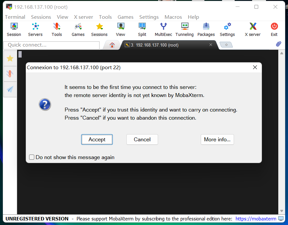Enable 'Do not show this message again' checkbox
Viewport: 288px width, 225px height.
coord(32,157)
